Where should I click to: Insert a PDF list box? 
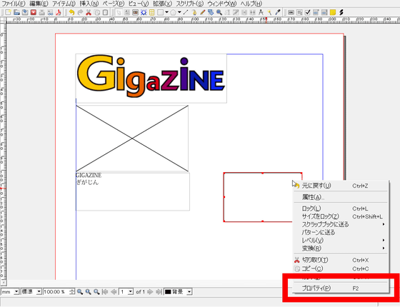324,12
